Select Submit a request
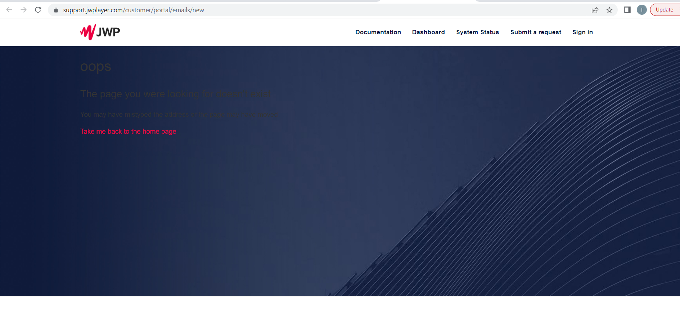 pos(536,32)
